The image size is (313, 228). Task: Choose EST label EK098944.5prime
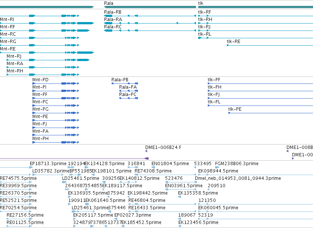tap(218, 171)
